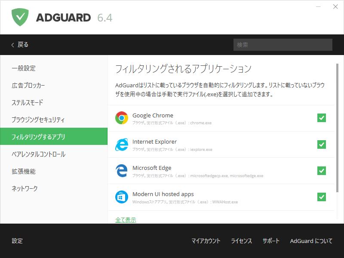This screenshot has width=344, height=258.
Task: Click the Google Chrome browser icon
Action: tap(122, 118)
